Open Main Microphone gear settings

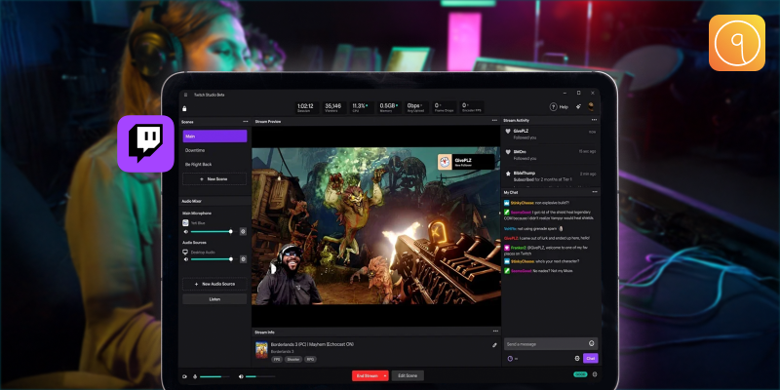(243, 231)
